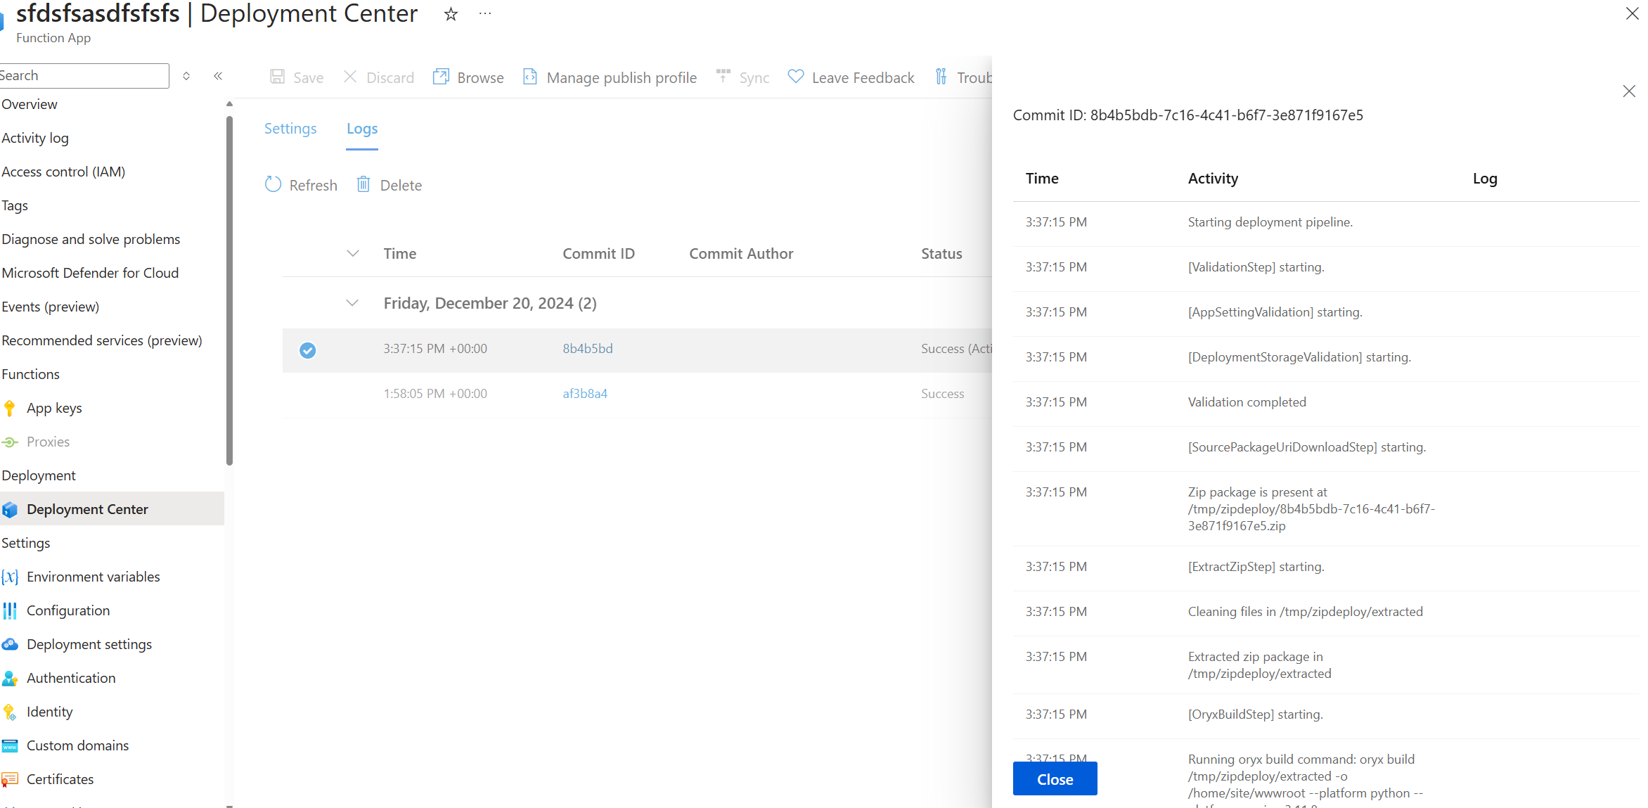Refresh the deployment logs list
The image size is (1648, 808).
click(x=301, y=184)
